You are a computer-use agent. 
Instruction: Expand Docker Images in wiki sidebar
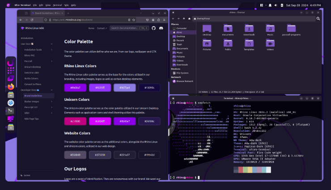pos(51,102)
